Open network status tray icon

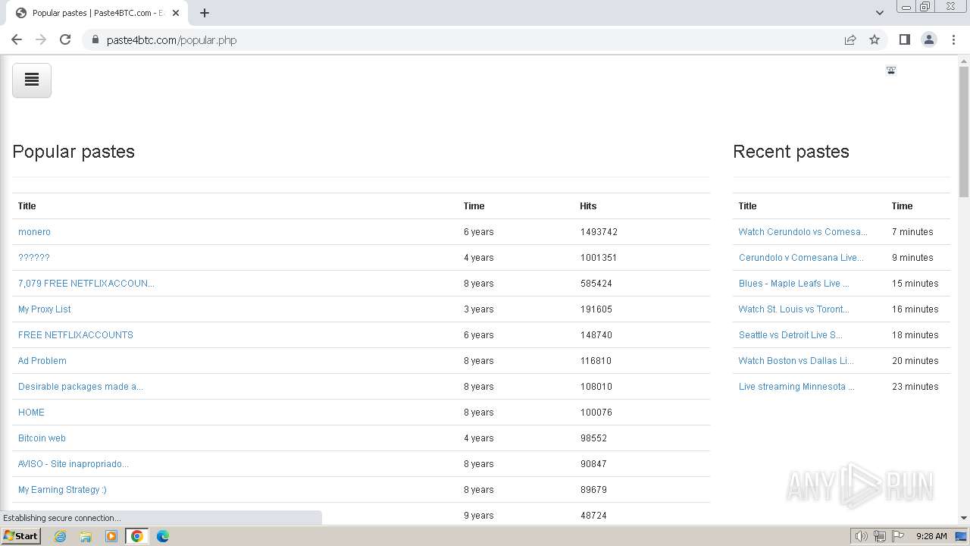coord(880,536)
